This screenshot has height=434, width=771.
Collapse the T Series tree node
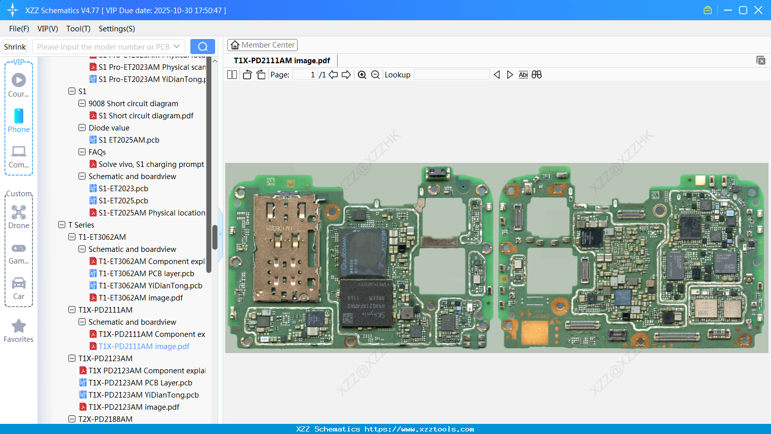point(62,225)
